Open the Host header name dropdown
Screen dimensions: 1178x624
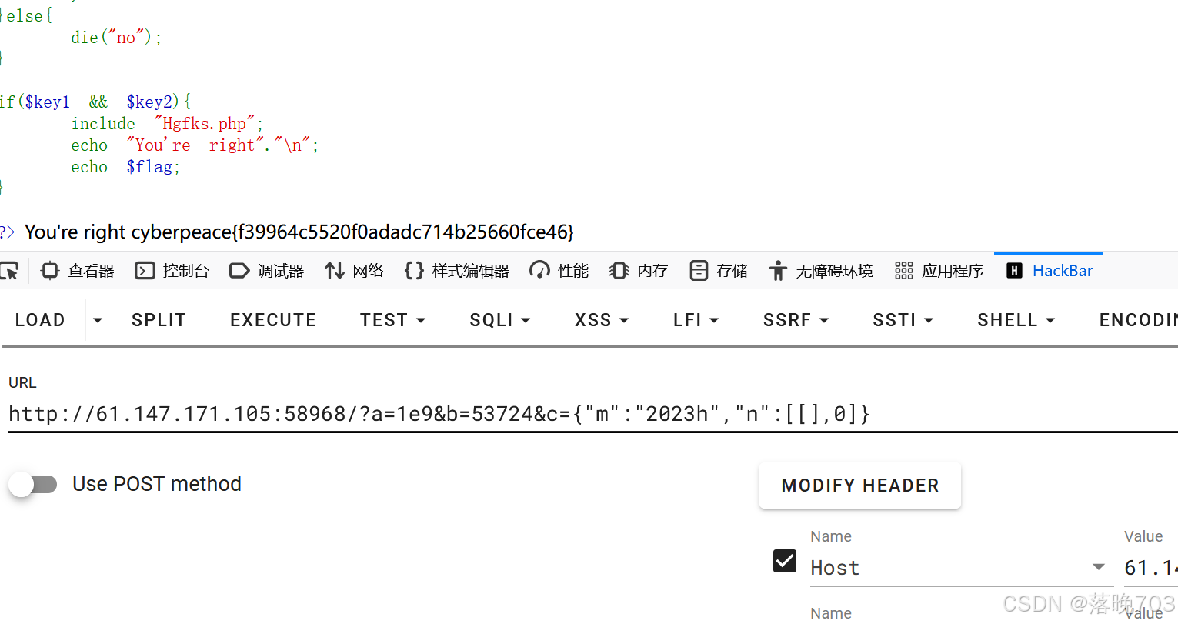(1100, 567)
